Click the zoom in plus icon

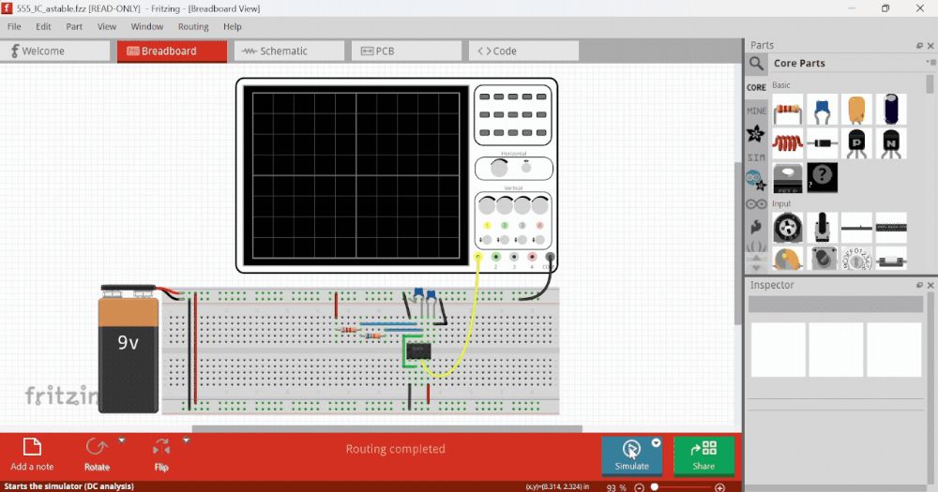point(719,488)
